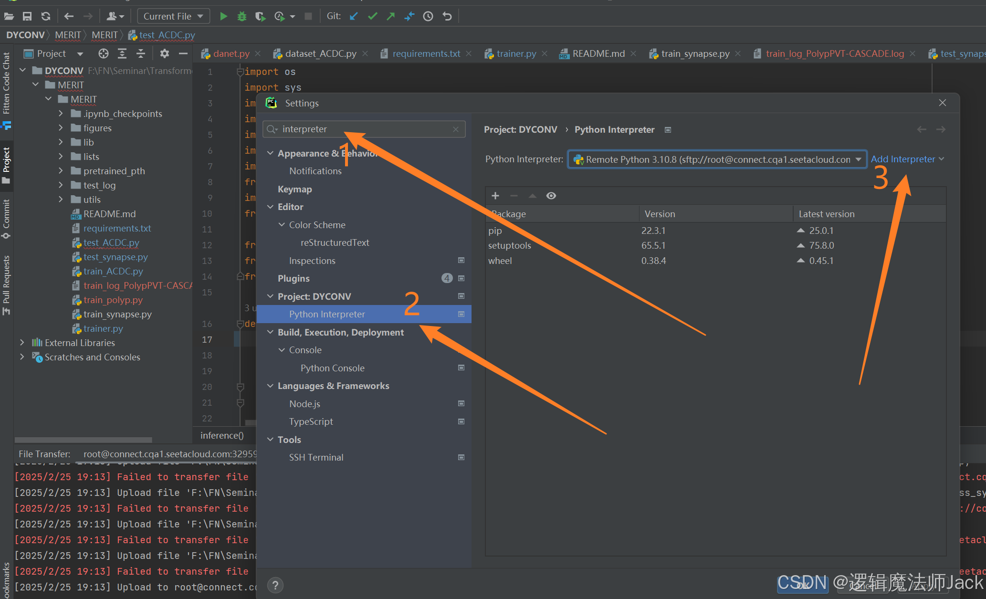
Task: Click the green Run button
Action: [x=223, y=16]
